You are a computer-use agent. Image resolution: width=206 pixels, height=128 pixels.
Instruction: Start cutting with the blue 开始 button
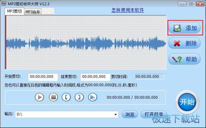(187, 102)
